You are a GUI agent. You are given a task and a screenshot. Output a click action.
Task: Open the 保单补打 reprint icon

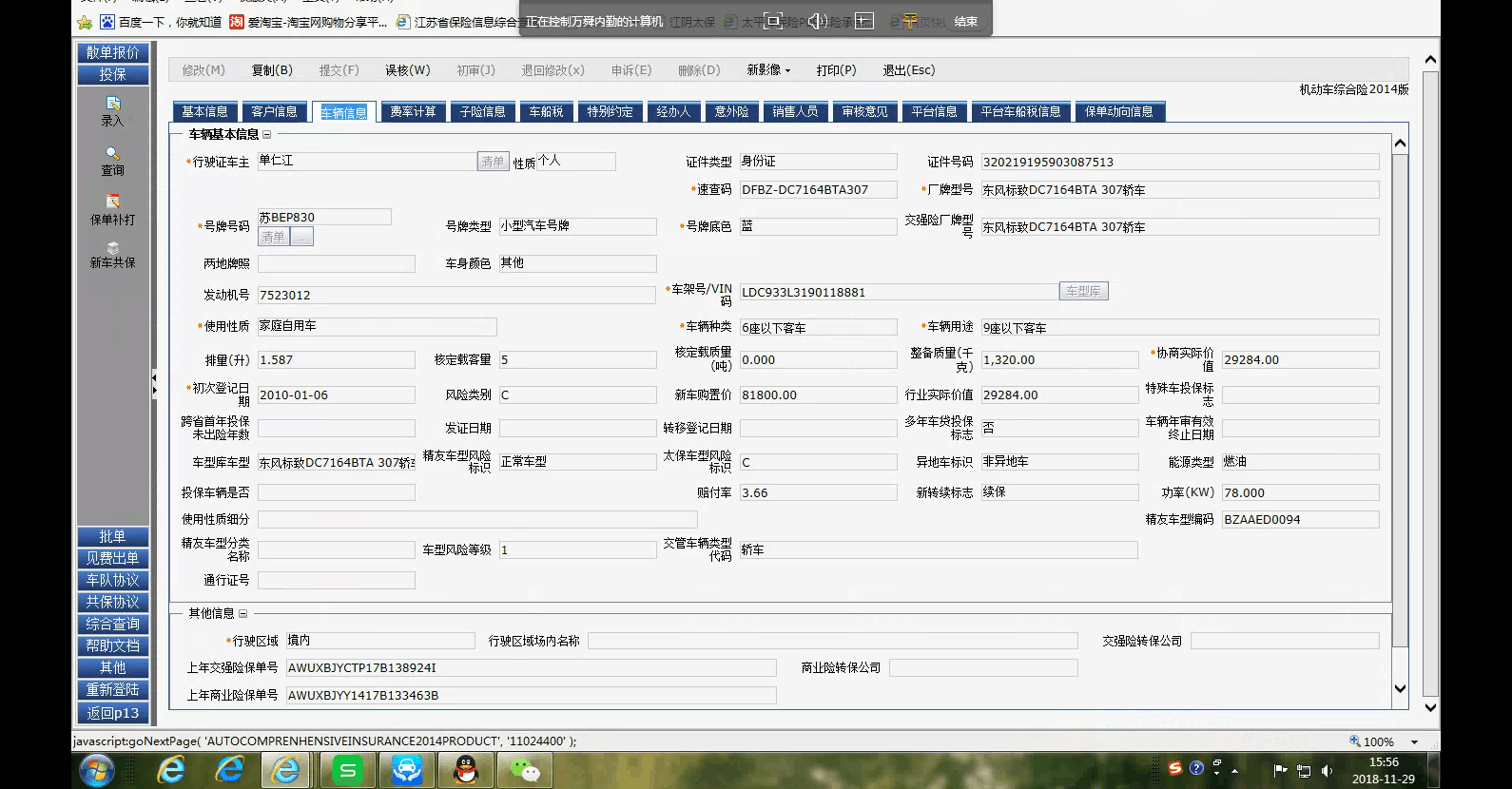(x=113, y=202)
